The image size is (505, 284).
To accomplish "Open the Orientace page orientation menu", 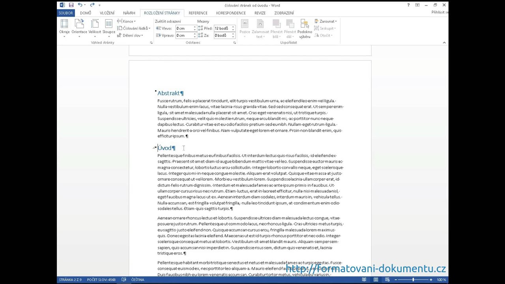I will coord(79,28).
